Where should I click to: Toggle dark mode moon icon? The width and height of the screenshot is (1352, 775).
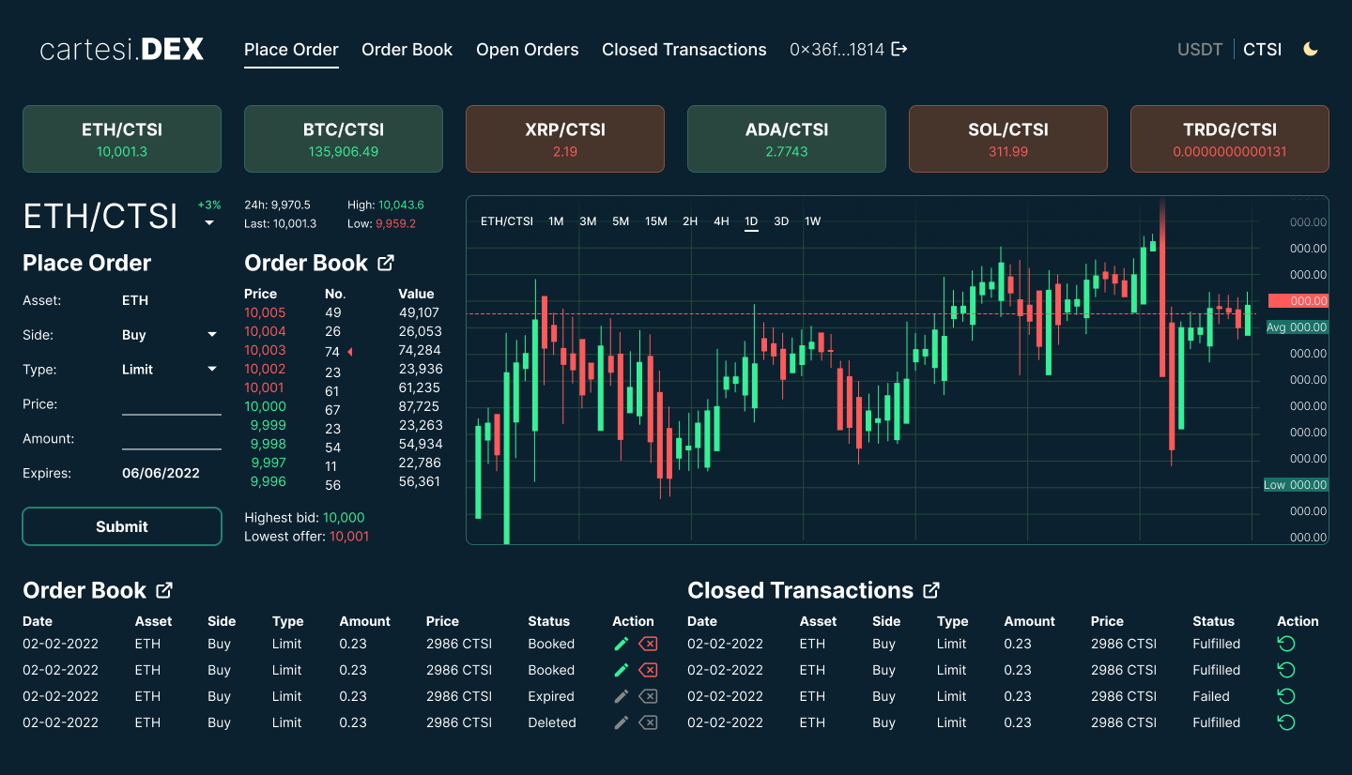click(1311, 49)
